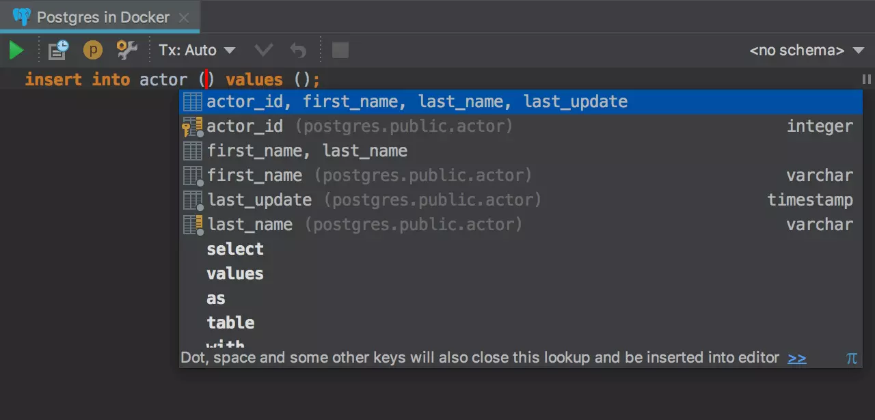Click the orange parameters 'p' icon

(92, 50)
